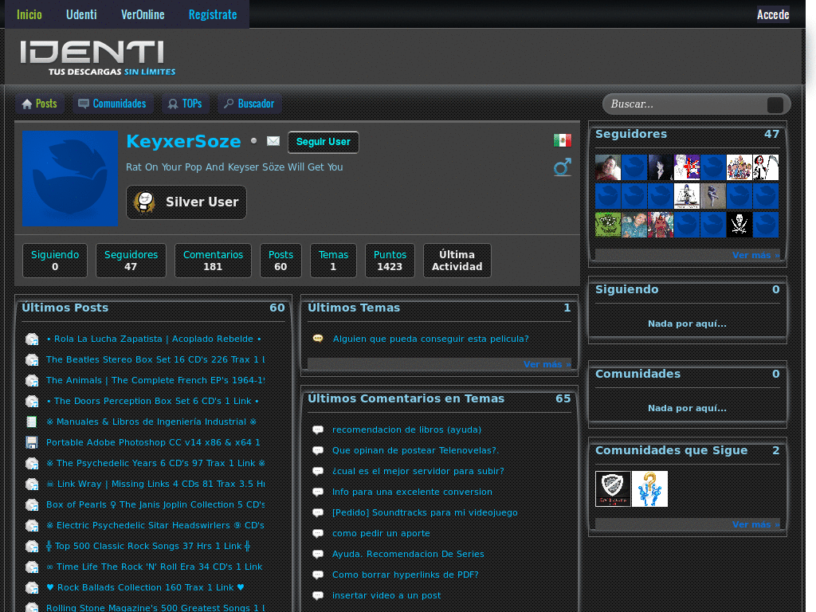The image size is (816, 612).
Task: Expand Ver más in Comunidades que Sigue
Action: [x=755, y=524]
